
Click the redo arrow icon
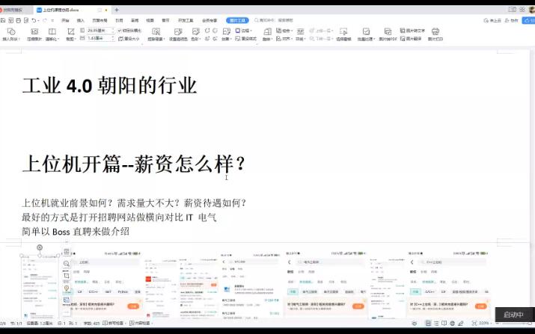45,20
